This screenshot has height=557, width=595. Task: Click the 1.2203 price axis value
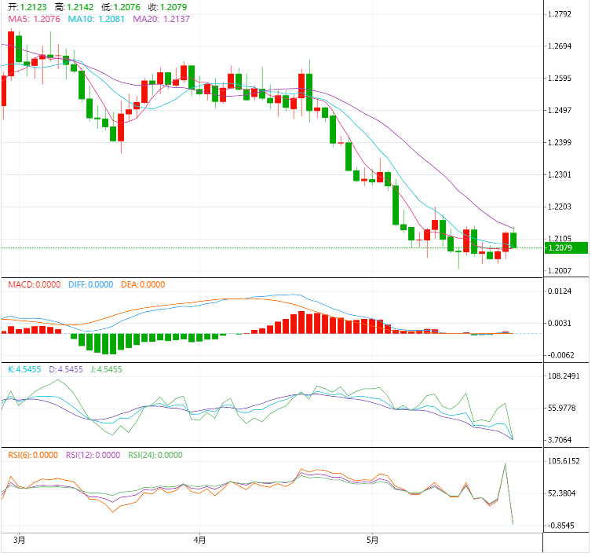560,207
